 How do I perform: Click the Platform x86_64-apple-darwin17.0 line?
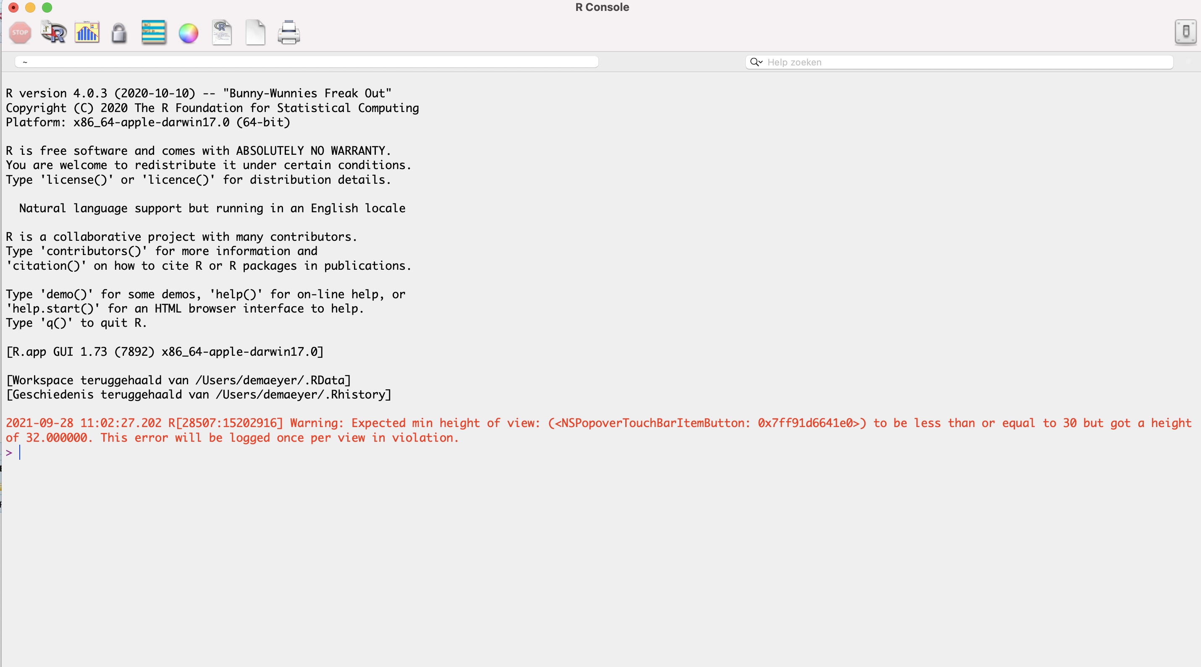[x=148, y=122]
